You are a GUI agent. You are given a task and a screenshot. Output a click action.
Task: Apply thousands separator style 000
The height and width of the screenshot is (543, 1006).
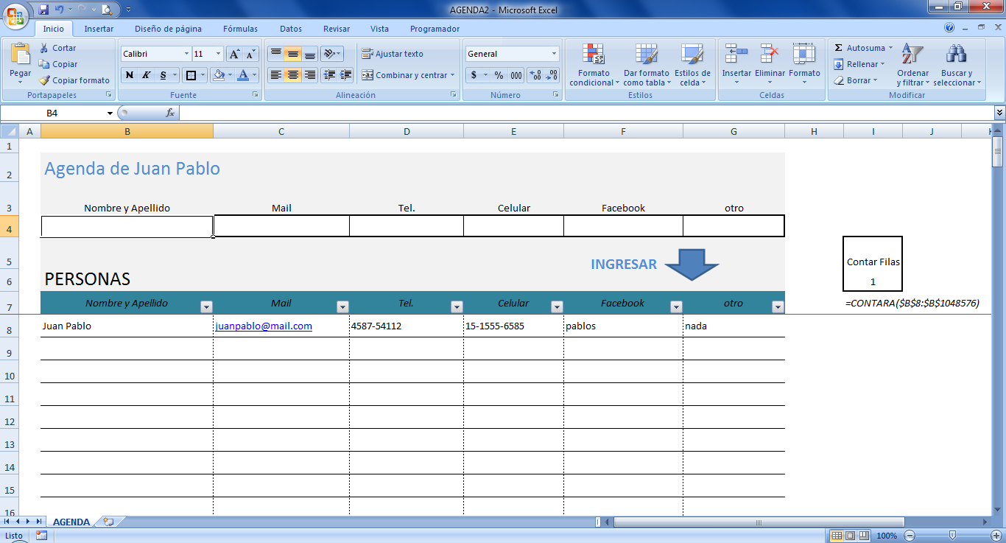(516, 75)
